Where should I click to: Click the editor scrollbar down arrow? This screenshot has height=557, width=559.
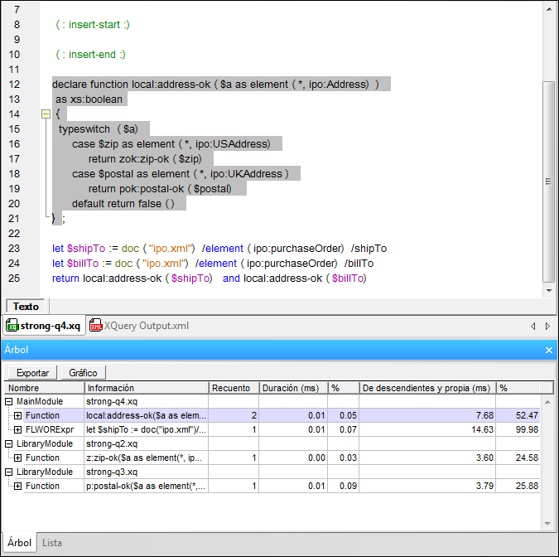pyautogui.click(x=548, y=291)
